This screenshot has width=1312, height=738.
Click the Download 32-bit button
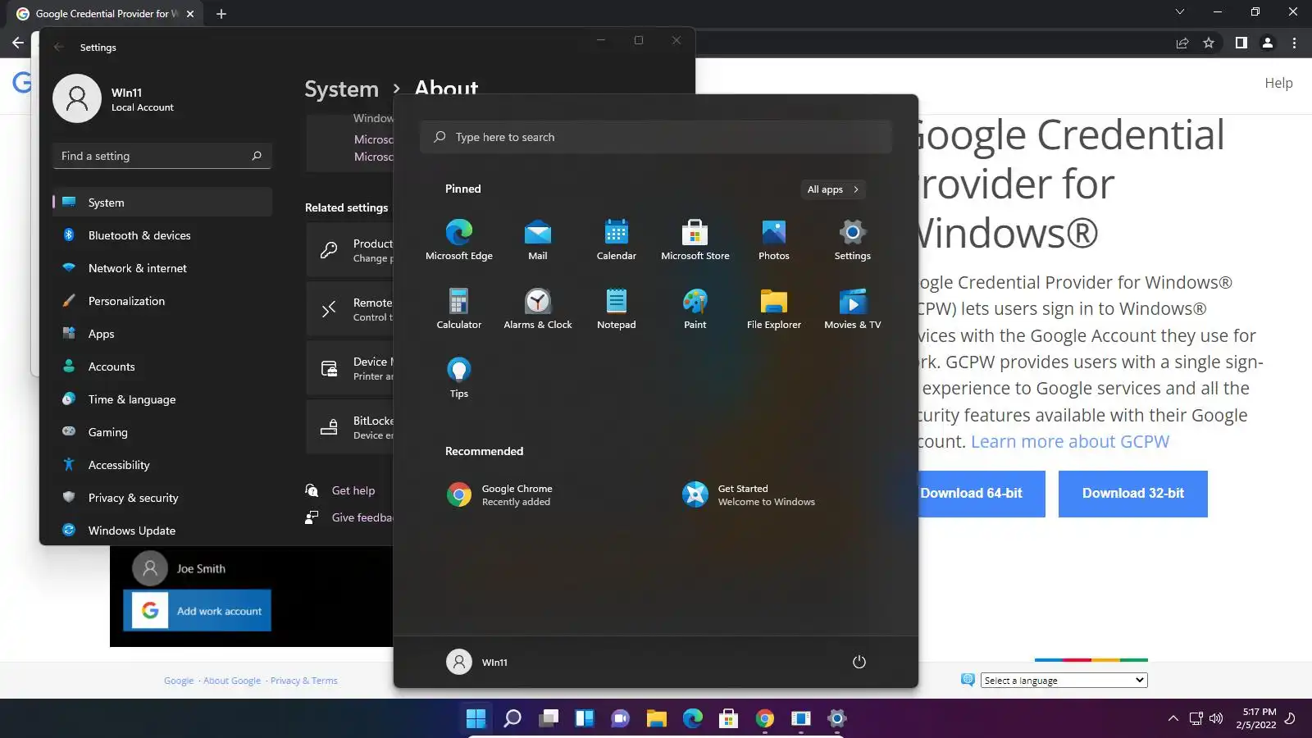(x=1133, y=494)
